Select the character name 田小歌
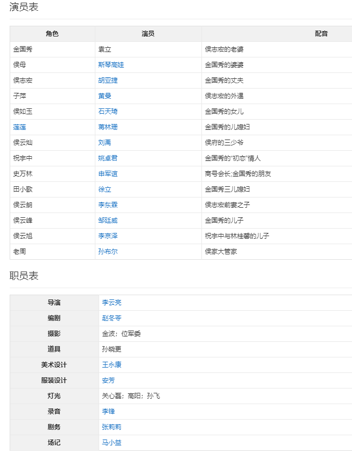Viewport: 352px width, 454px height. click(23, 189)
